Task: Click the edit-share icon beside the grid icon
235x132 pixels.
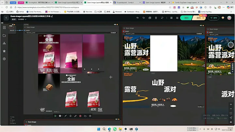Action: (177, 18)
